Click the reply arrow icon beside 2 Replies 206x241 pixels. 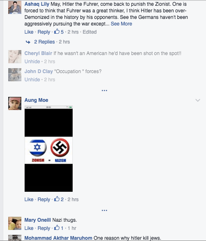tap(28, 42)
